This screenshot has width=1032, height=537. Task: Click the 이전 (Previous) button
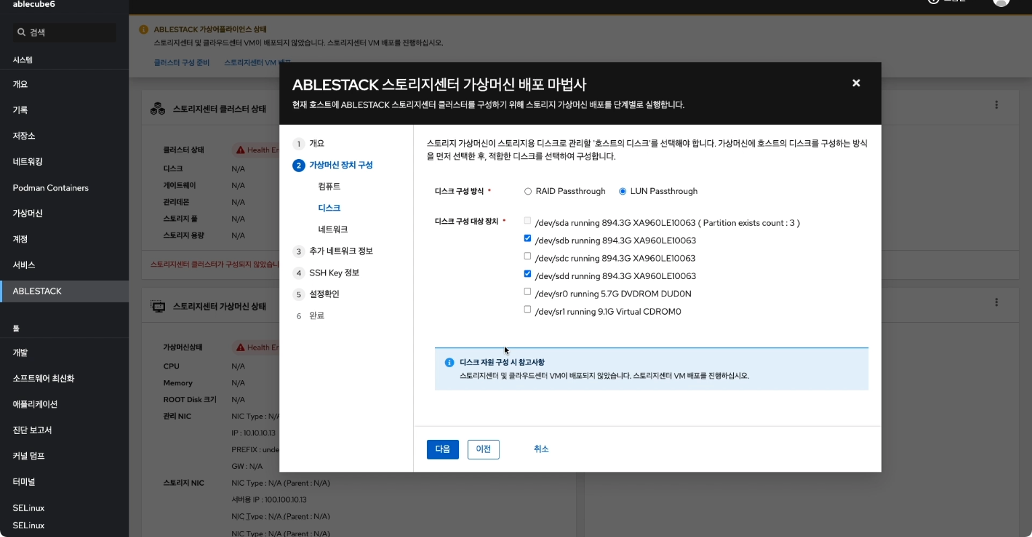(483, 449)
